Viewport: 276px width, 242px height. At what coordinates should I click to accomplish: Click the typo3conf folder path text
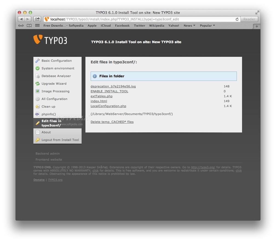132,114
